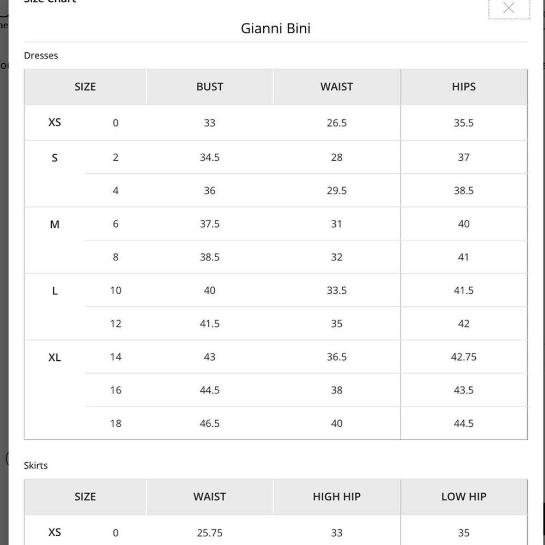545x545 pixels.
Task: Click size number 18 in Dresses
Action: coord(116,423)
